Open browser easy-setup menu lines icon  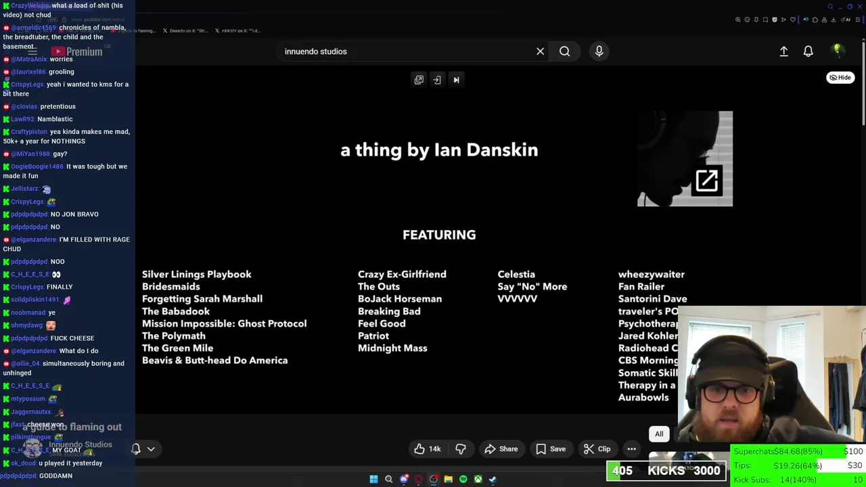click(858, 20)
